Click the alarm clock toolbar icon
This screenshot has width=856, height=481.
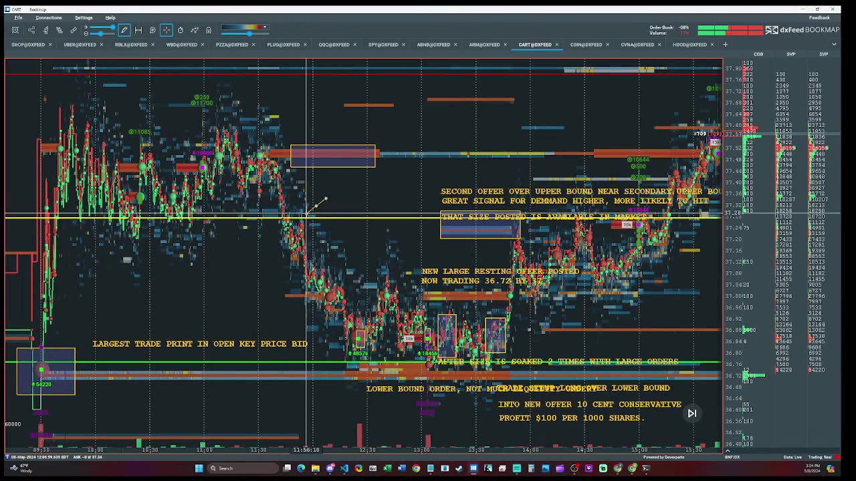(x=15, y=30)
